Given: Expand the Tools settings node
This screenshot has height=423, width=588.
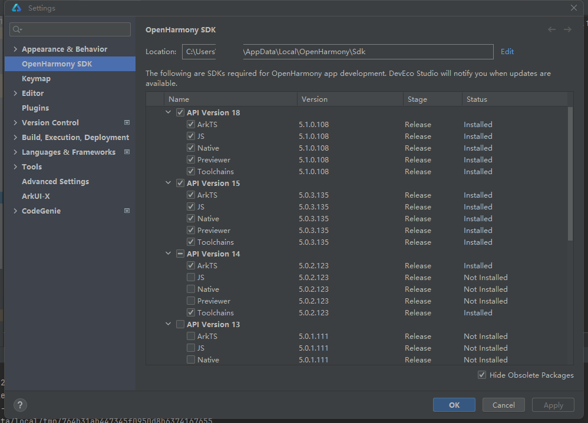Looking at the screenshot, I should 15,166.
